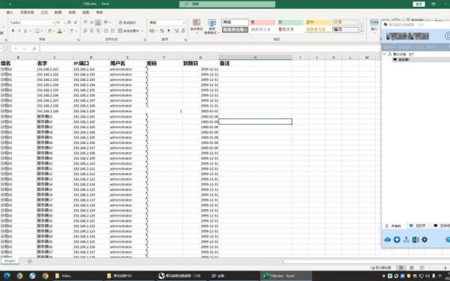Click merge and center cells button
450x281 pixels.
pyautogui.click(x=128, y=31)
